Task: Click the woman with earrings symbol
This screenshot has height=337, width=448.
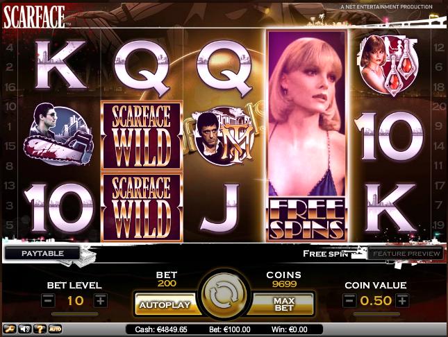Action: pos(388,64)
